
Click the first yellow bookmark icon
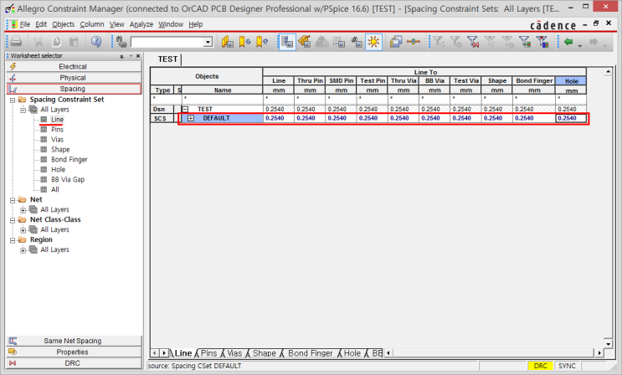[x=228, y=42]
